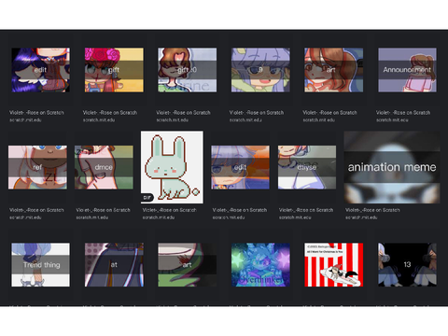Open the 'dmce' thumbnail

coord(104,167)
